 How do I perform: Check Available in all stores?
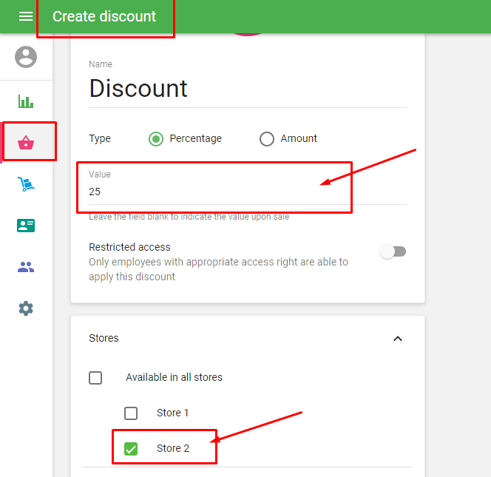tap(95, 377)
